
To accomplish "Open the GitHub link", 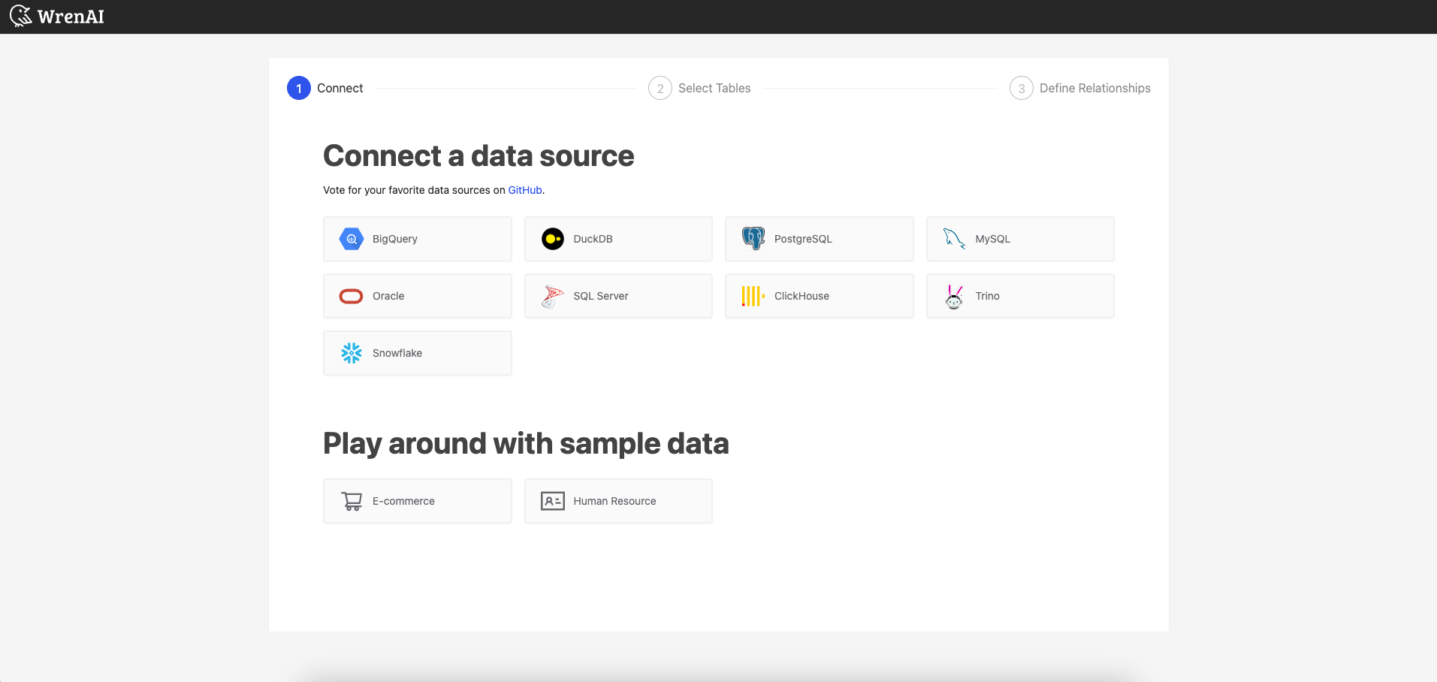I will tap(525, 190).
